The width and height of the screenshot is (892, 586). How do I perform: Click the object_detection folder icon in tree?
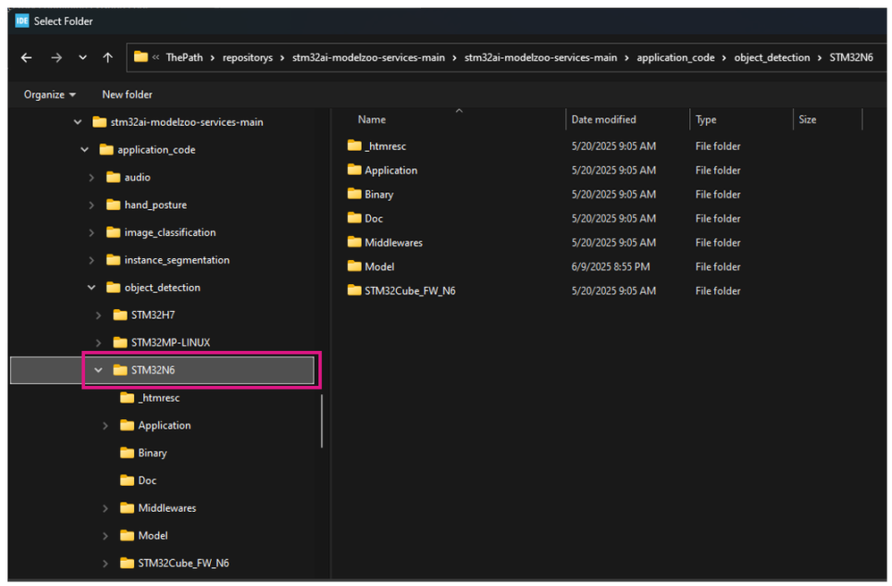pyautogui.click(x=114, y=287)
